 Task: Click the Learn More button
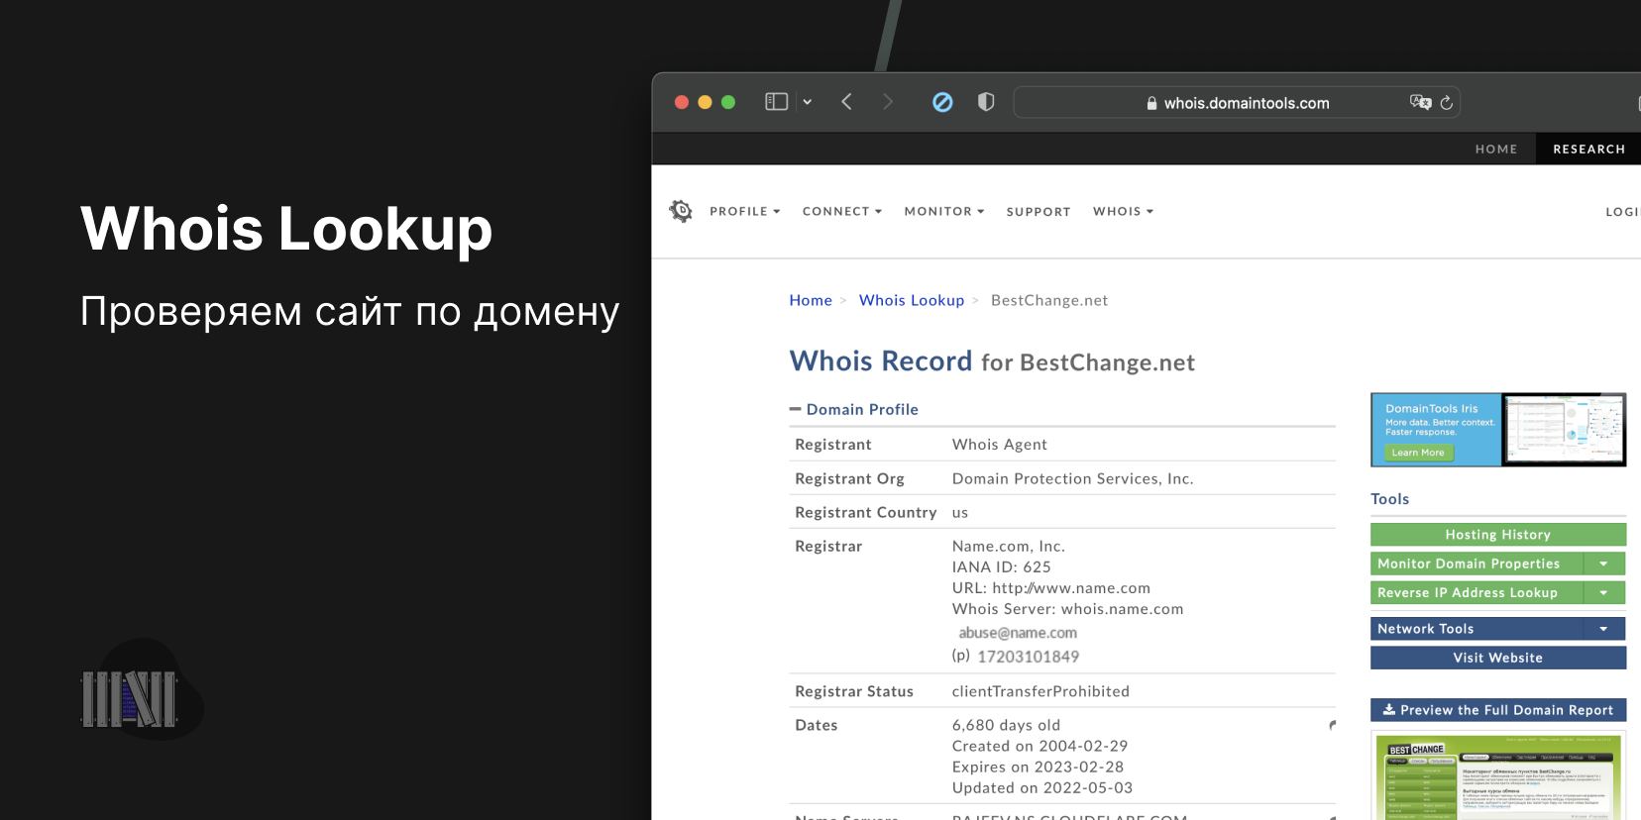[1418, 453]
